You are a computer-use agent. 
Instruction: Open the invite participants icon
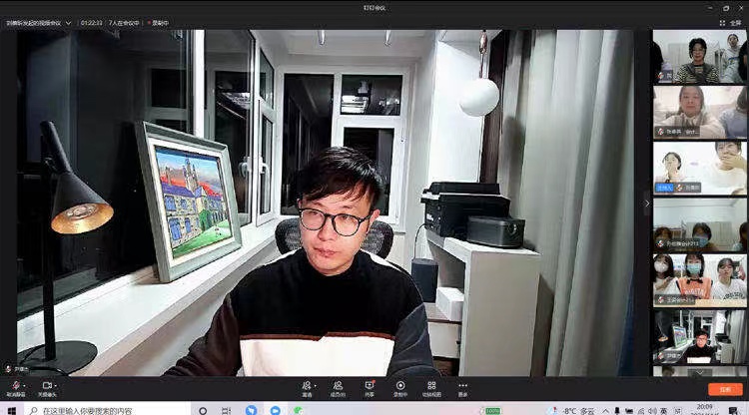coord(307,386)
